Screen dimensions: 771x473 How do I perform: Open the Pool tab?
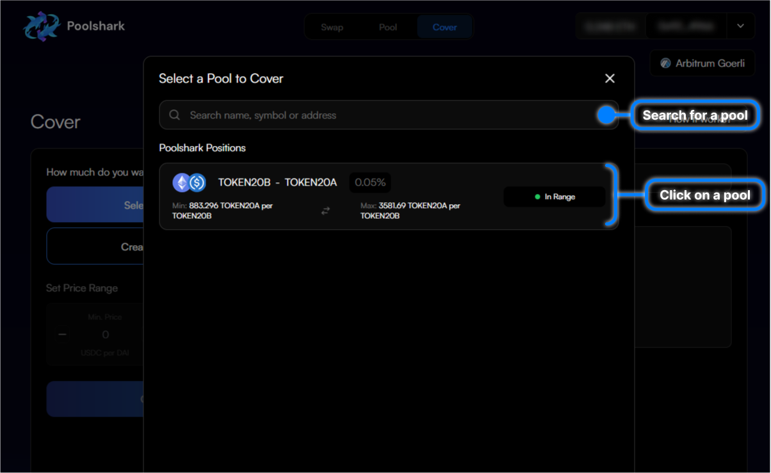[x=388, y=28]
